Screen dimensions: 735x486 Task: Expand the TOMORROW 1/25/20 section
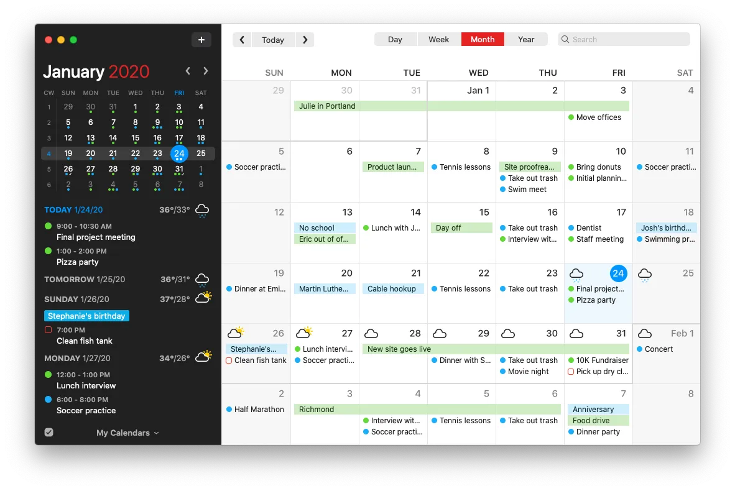coord(85,280)
